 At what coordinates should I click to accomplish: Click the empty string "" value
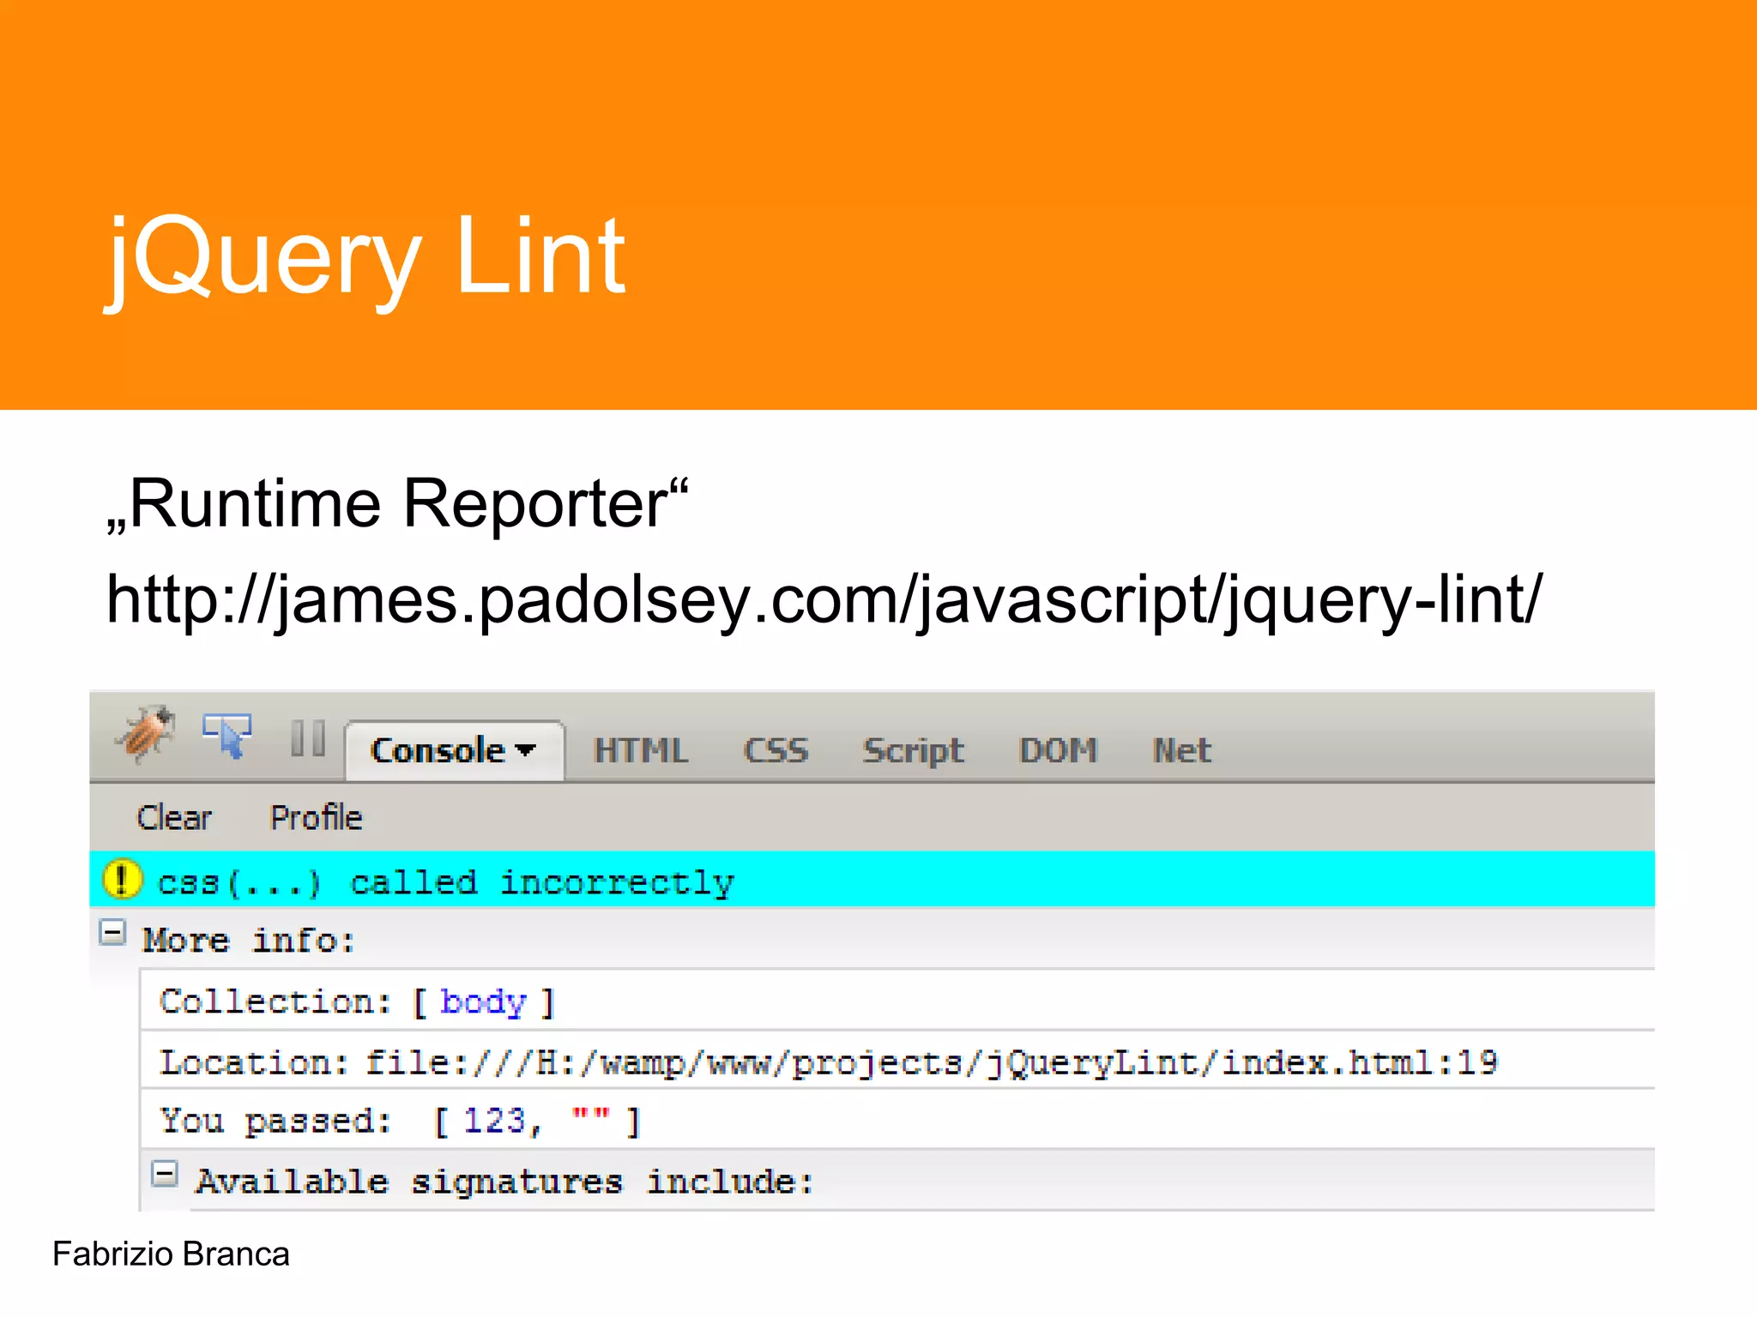point(591,1115)
